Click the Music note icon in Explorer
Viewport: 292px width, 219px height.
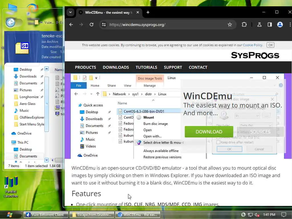click(x=16, y=111)
